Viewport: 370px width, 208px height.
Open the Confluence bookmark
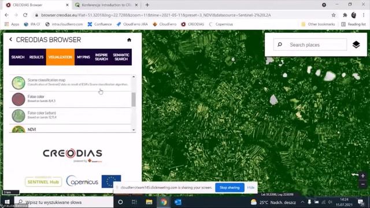[99, 24]
